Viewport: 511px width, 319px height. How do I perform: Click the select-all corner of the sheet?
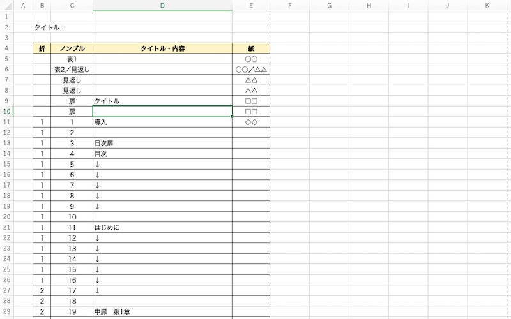click(x=6, y=6)
